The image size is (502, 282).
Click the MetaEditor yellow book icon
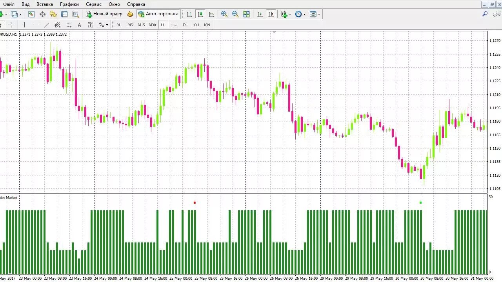click(131, 14)
